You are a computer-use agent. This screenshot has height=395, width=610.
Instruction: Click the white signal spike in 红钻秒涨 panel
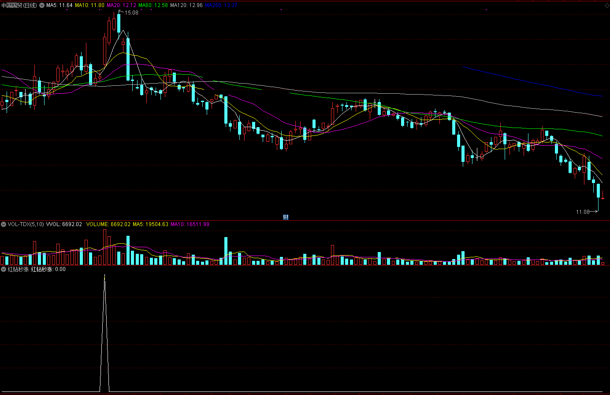coord(104,333)
